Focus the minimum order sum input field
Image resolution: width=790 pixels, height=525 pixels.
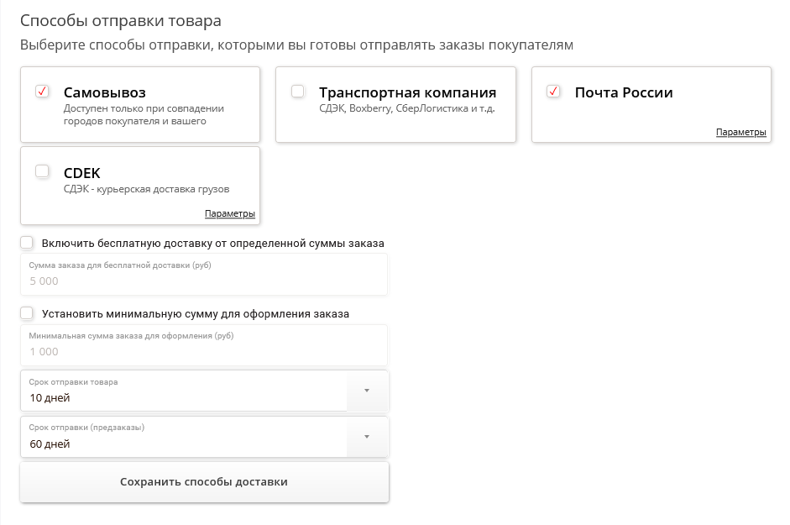203,352
